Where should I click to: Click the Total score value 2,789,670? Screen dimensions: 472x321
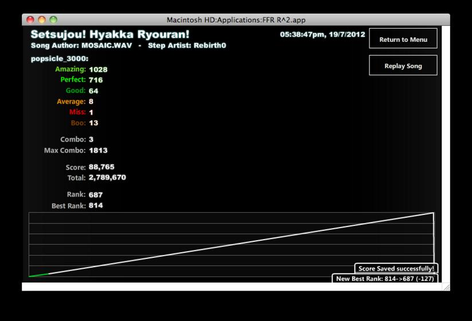click(x=107, y=178)
